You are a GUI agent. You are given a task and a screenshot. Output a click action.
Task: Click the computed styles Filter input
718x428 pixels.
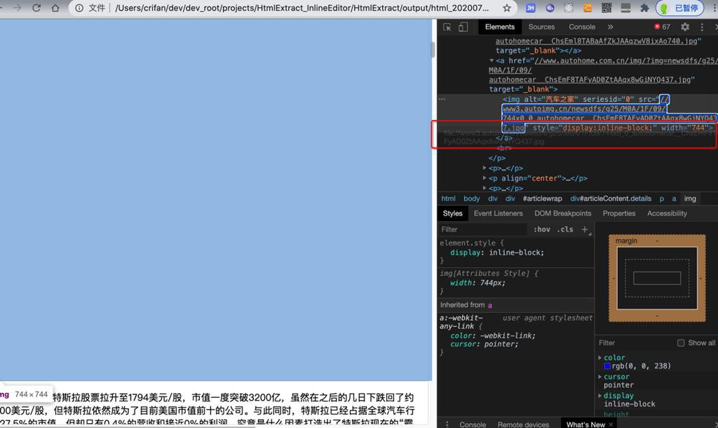[x=635, y=343]
